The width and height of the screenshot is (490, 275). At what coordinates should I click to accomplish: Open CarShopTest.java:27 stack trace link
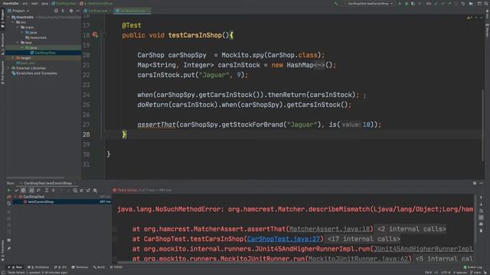(283, 239)
